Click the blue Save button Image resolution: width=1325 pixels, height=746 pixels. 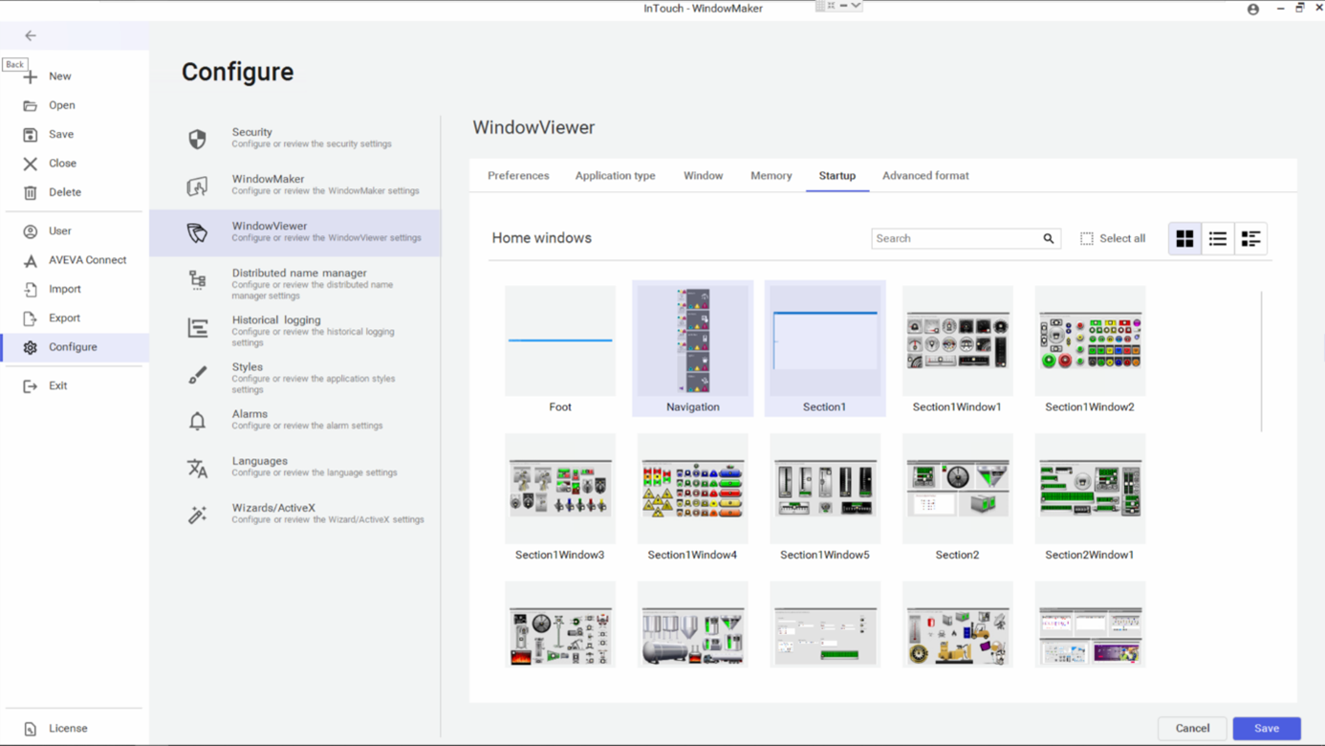[1267, 728]
